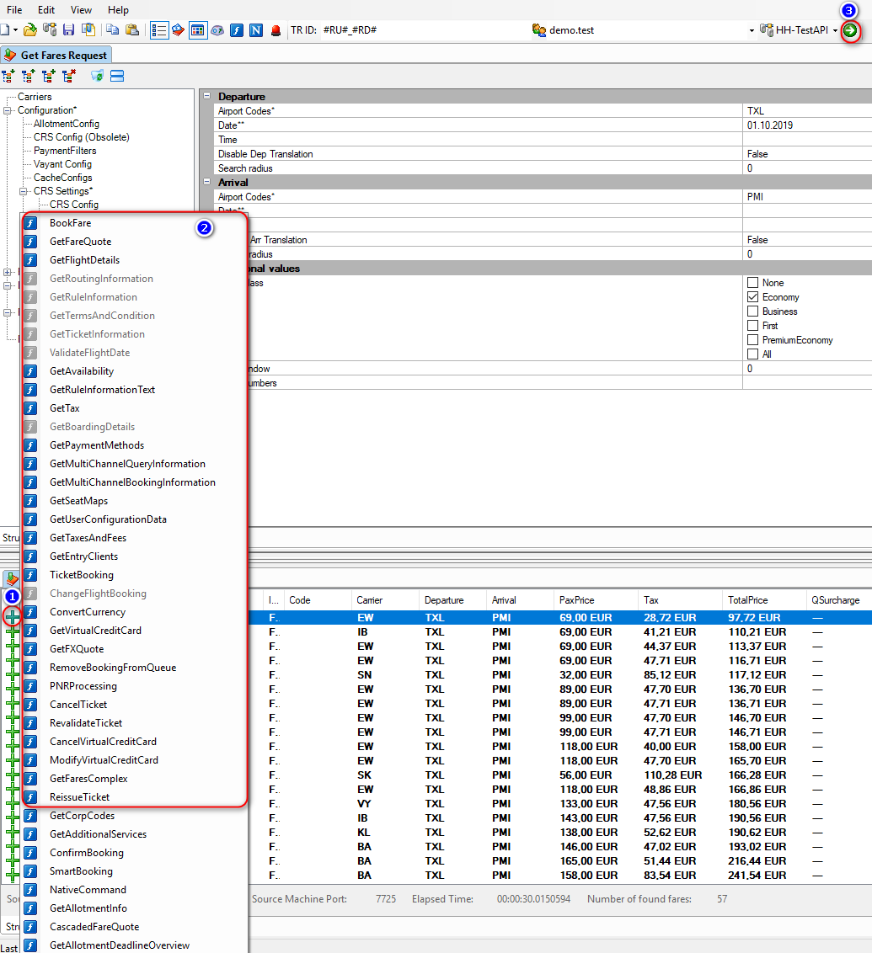
Task: Select the CacheConfigs tree item
Action: coord(62,178)
